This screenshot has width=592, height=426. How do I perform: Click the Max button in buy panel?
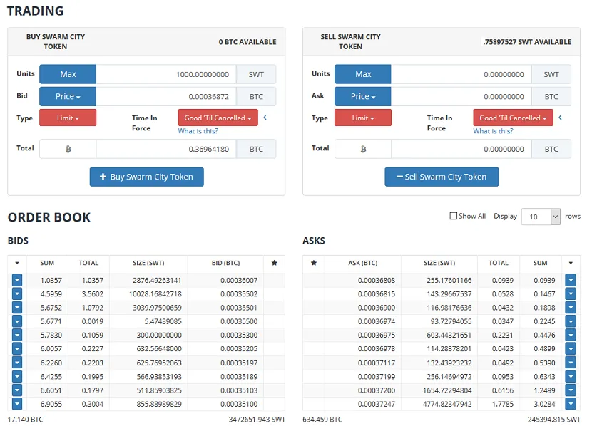point(68,74)
